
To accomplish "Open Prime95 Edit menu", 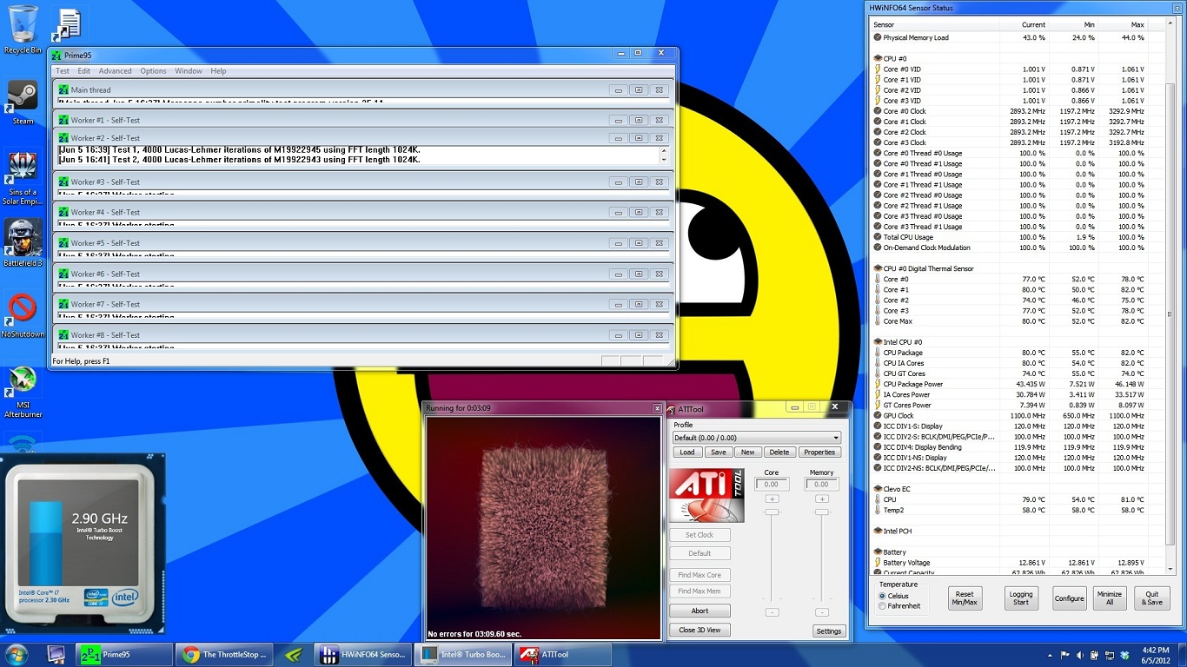I will pos(83,71).
